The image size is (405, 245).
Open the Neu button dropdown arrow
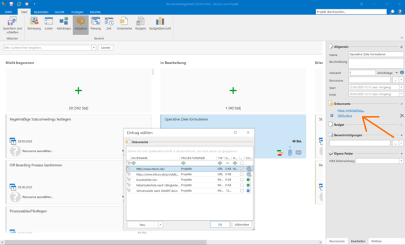[x=161, y=225]
